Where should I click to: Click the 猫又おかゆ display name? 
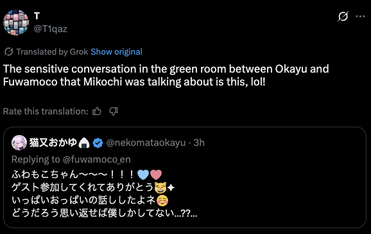click(x=53, y=143)
